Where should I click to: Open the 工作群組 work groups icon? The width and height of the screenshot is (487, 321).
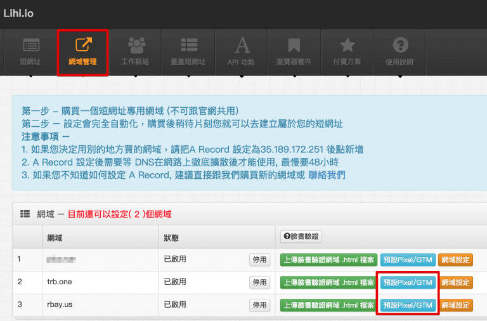135,46
